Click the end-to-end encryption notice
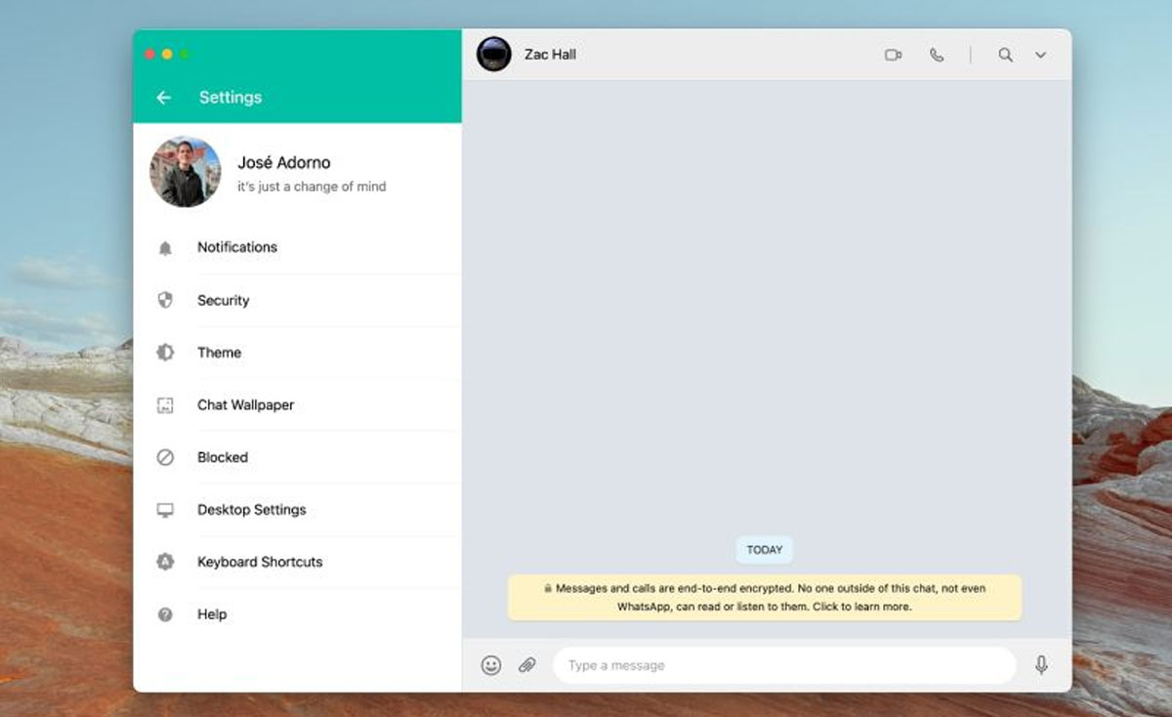The height and width of the screenshot is (717, 1172). click(765, 598)
